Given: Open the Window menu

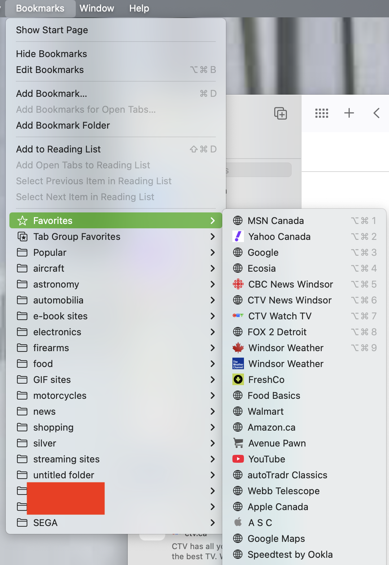Looking at the screenshot, I should tap(97, 8).
